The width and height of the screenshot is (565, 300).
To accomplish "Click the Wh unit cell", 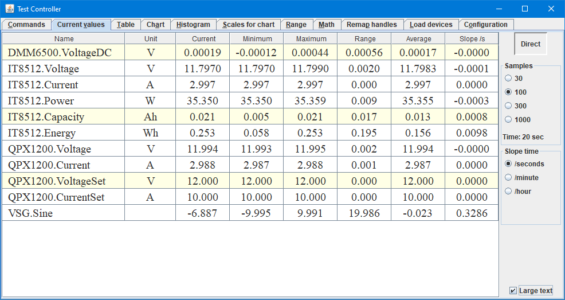I will (150, 133).
